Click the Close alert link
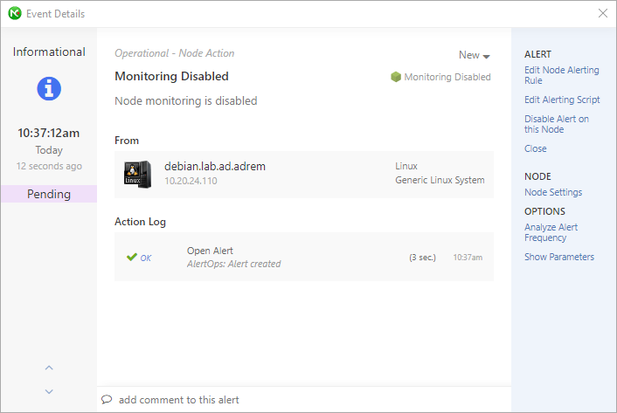 [535, 148]
